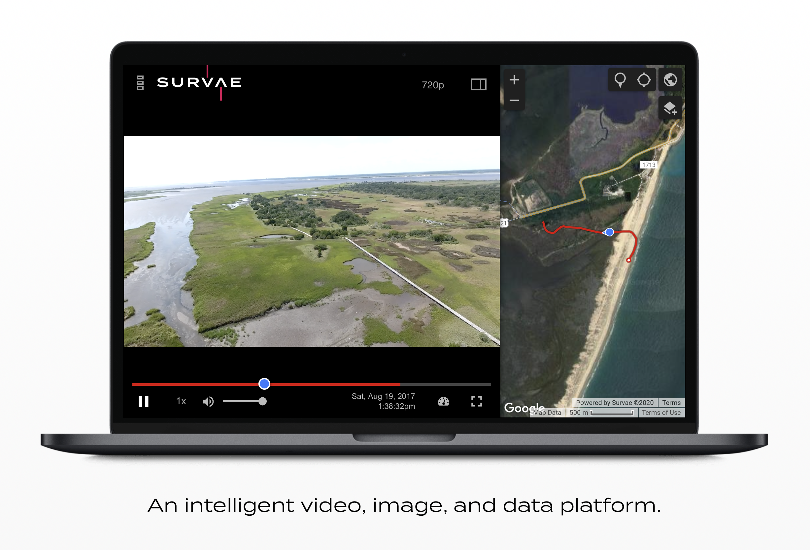
Task: Zoom out on the map
Action: coord(514,100)
